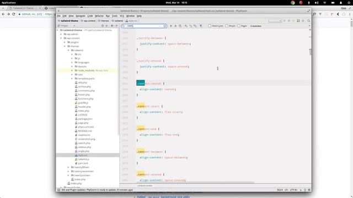
Task: Click the search filter funnel icon
Action: click(x=201, y=26)
